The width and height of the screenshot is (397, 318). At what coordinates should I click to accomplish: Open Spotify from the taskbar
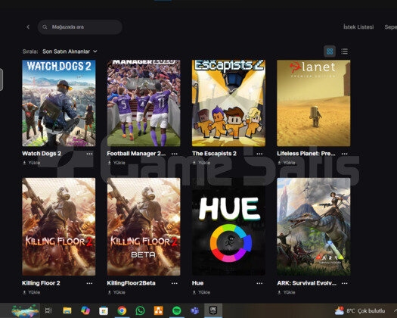coord(177,310)
